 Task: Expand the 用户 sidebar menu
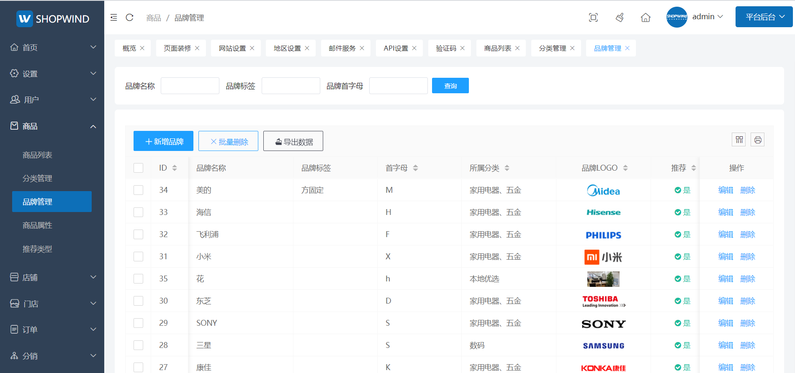[52, 100]
